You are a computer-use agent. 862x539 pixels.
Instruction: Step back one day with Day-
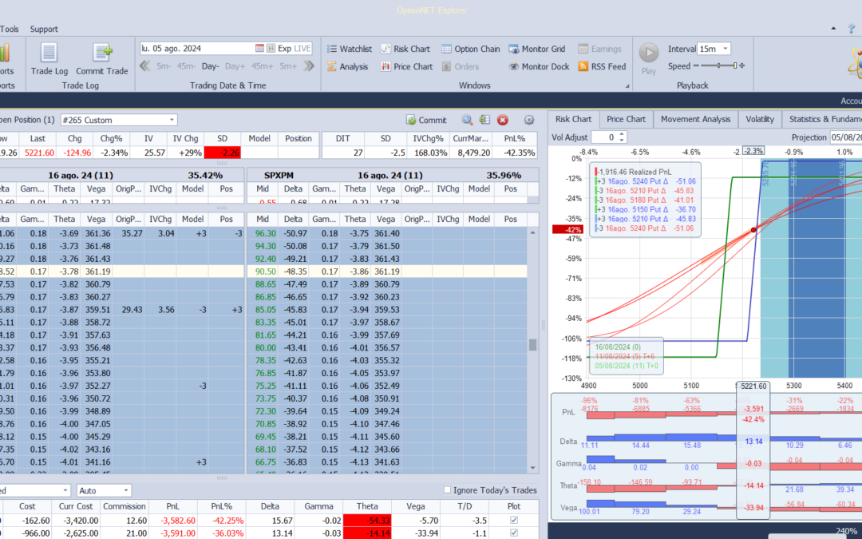tap(210, 66)
